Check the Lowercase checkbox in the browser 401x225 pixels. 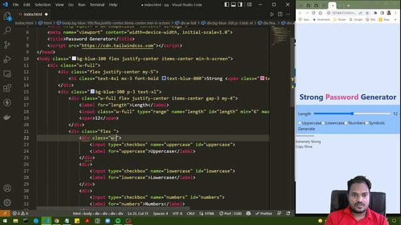[x=323, y=123]
